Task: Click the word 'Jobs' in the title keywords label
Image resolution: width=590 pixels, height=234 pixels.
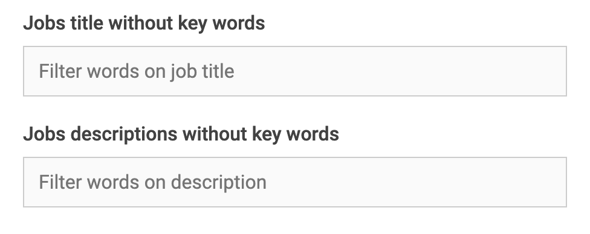Action: tap(44, 24)
